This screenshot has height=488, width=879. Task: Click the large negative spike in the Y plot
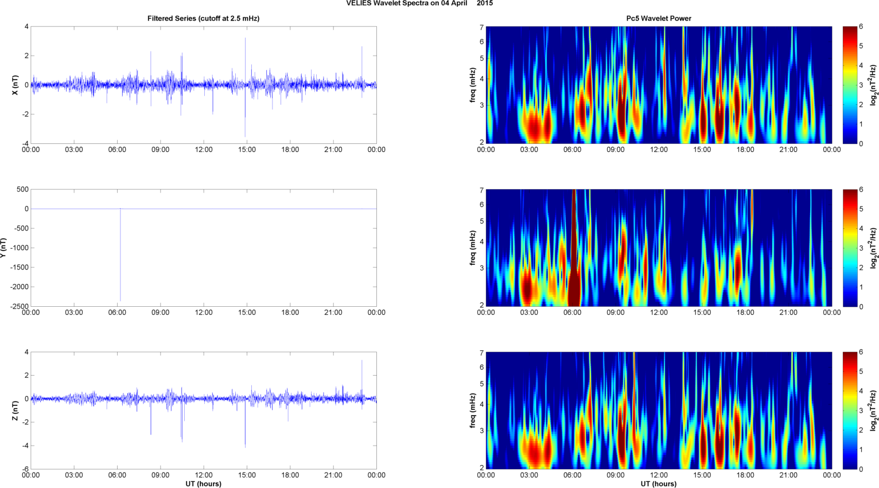click(x=120, y=255)
